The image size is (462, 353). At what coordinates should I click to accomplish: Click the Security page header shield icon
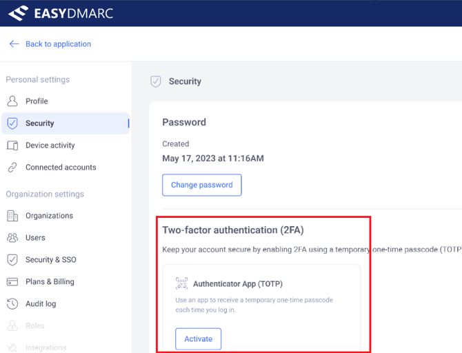coord(156,81)
